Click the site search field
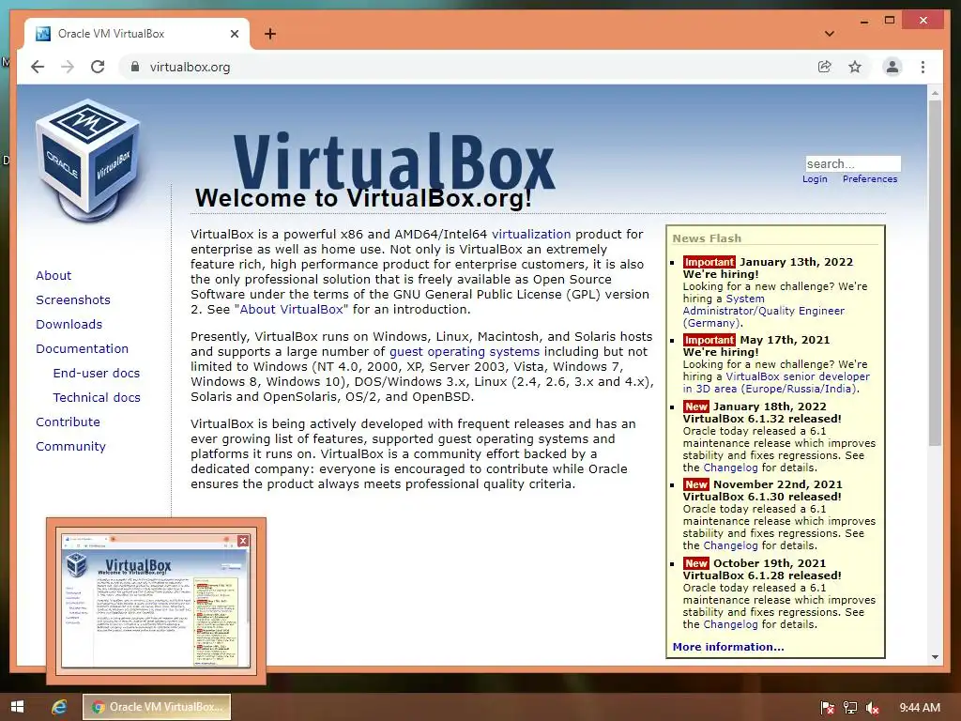961x721 pixels. point(853,163)
